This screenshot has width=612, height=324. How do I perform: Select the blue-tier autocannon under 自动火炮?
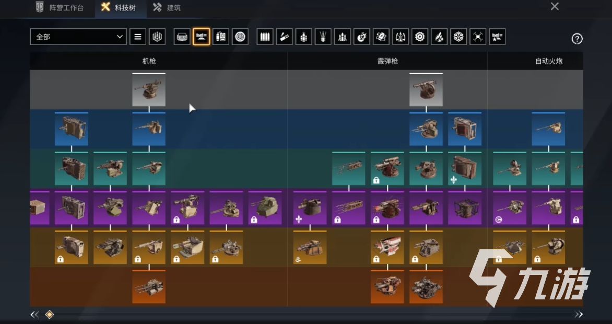coord(548,129)
